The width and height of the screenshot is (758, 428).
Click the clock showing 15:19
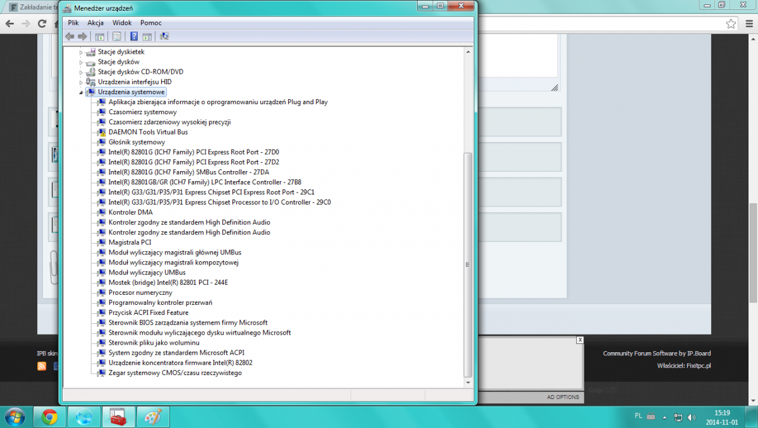723,413
